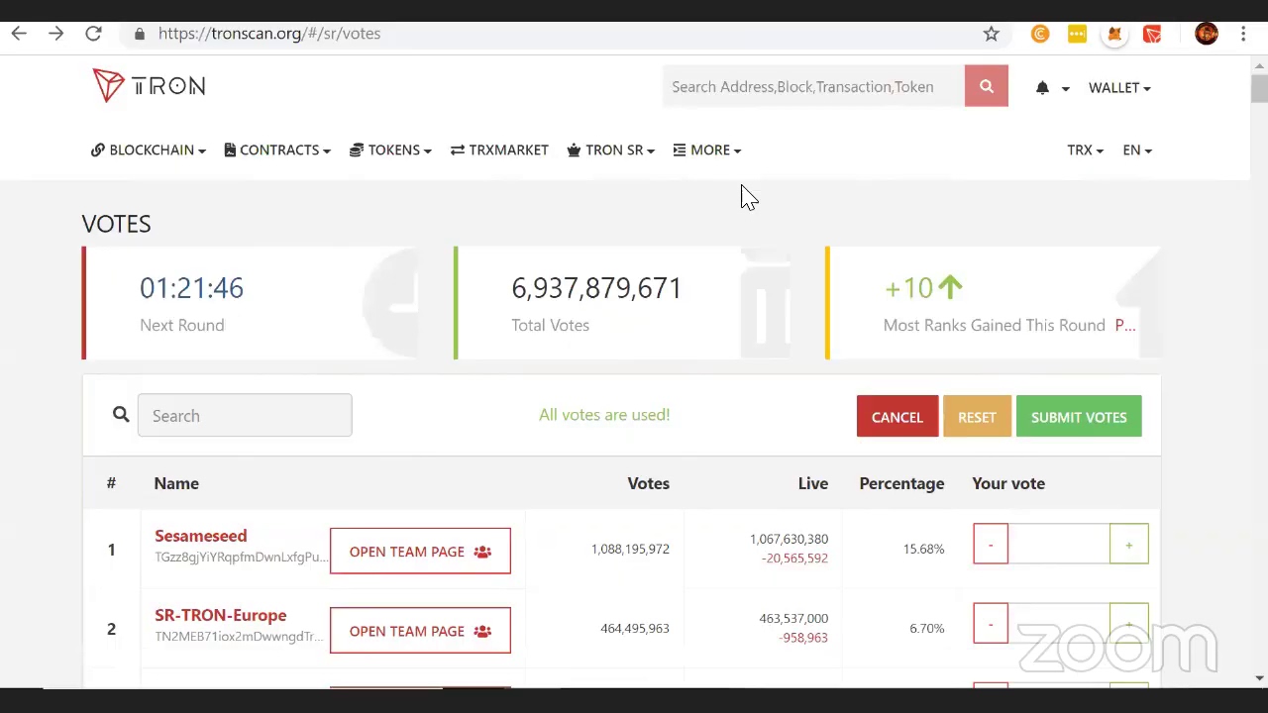1268x713 pixels.
Task: Expand the BLOCKCHAIN menu
Action: (149, 150)
